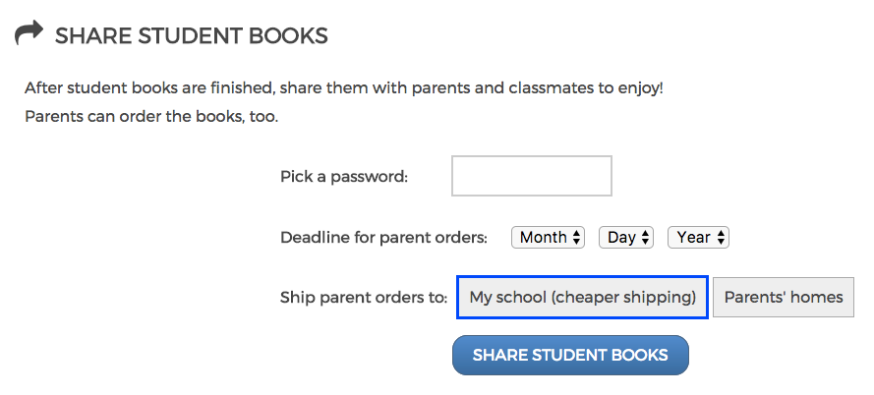Focus the password input field

(x=531, y=177)
